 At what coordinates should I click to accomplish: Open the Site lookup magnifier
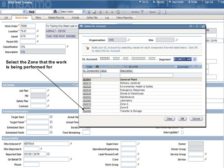(x=177, y=40)
